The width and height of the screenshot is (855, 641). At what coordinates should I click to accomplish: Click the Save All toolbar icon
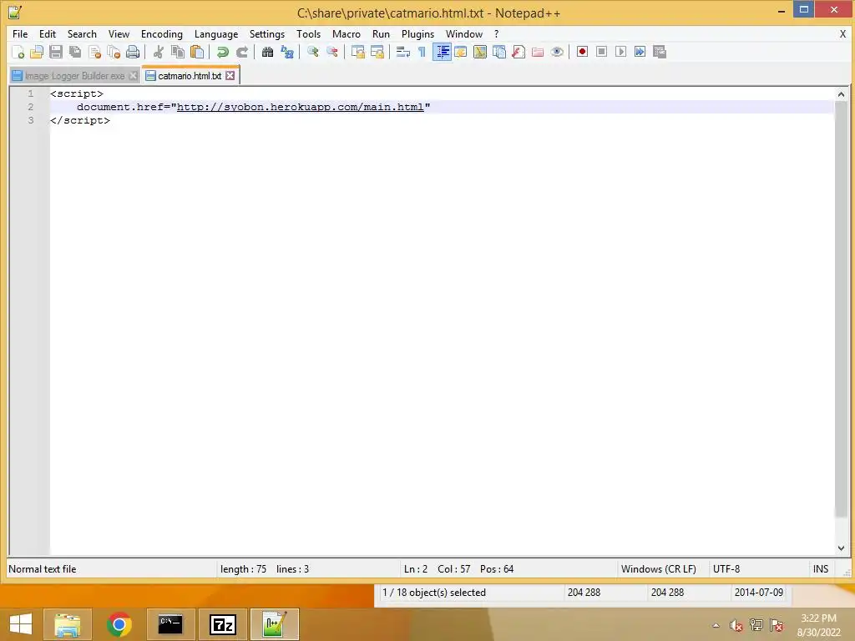tap(75, 52)
